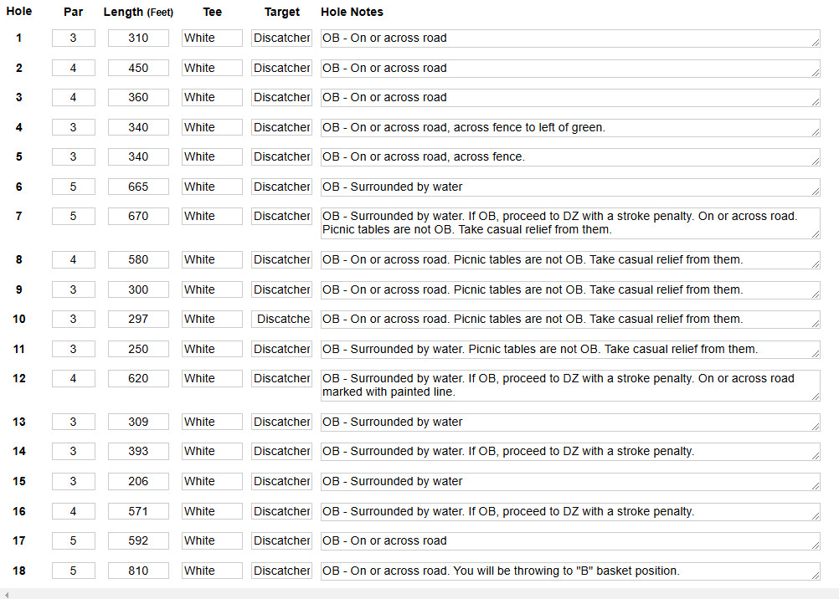Select the Target field for hole 4
This screenshot has height=599, width=839.
click(x=281, y=127)
